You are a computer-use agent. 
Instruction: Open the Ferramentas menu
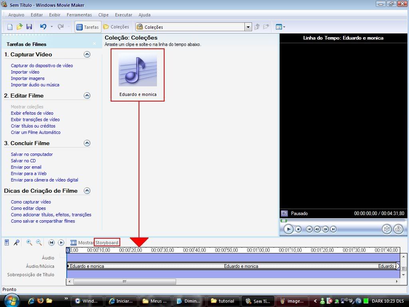click(x=79, y=15)
